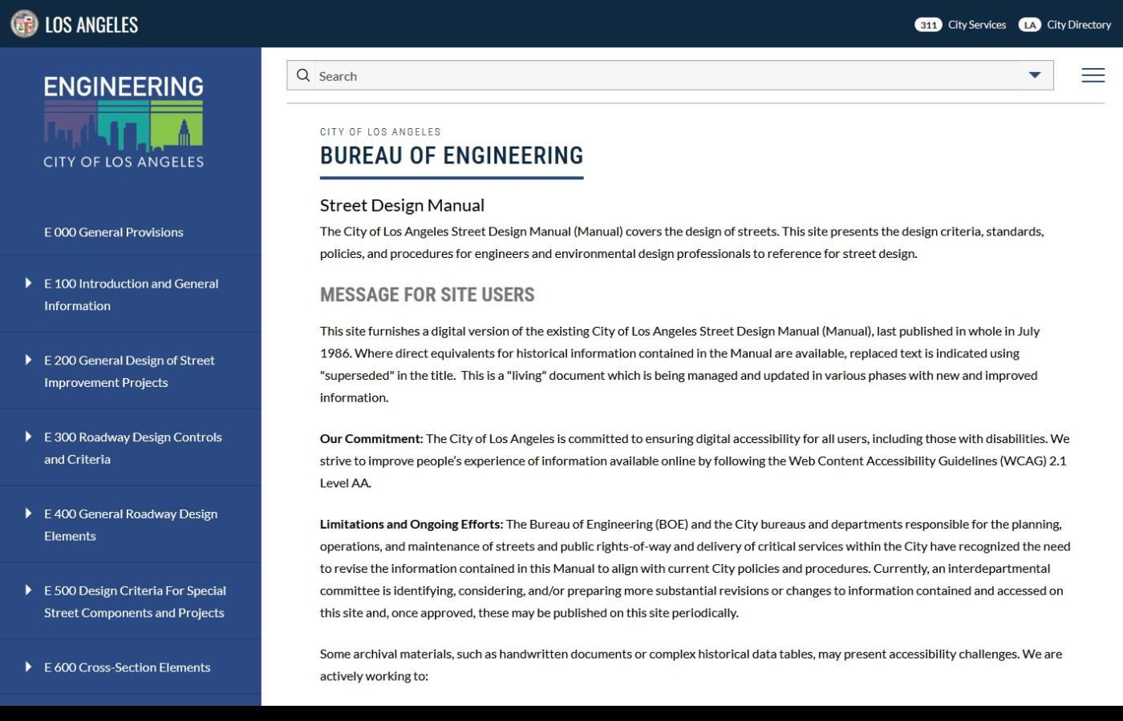
Task: Open the hamburger navigation menu
Action: (1093, 75)
